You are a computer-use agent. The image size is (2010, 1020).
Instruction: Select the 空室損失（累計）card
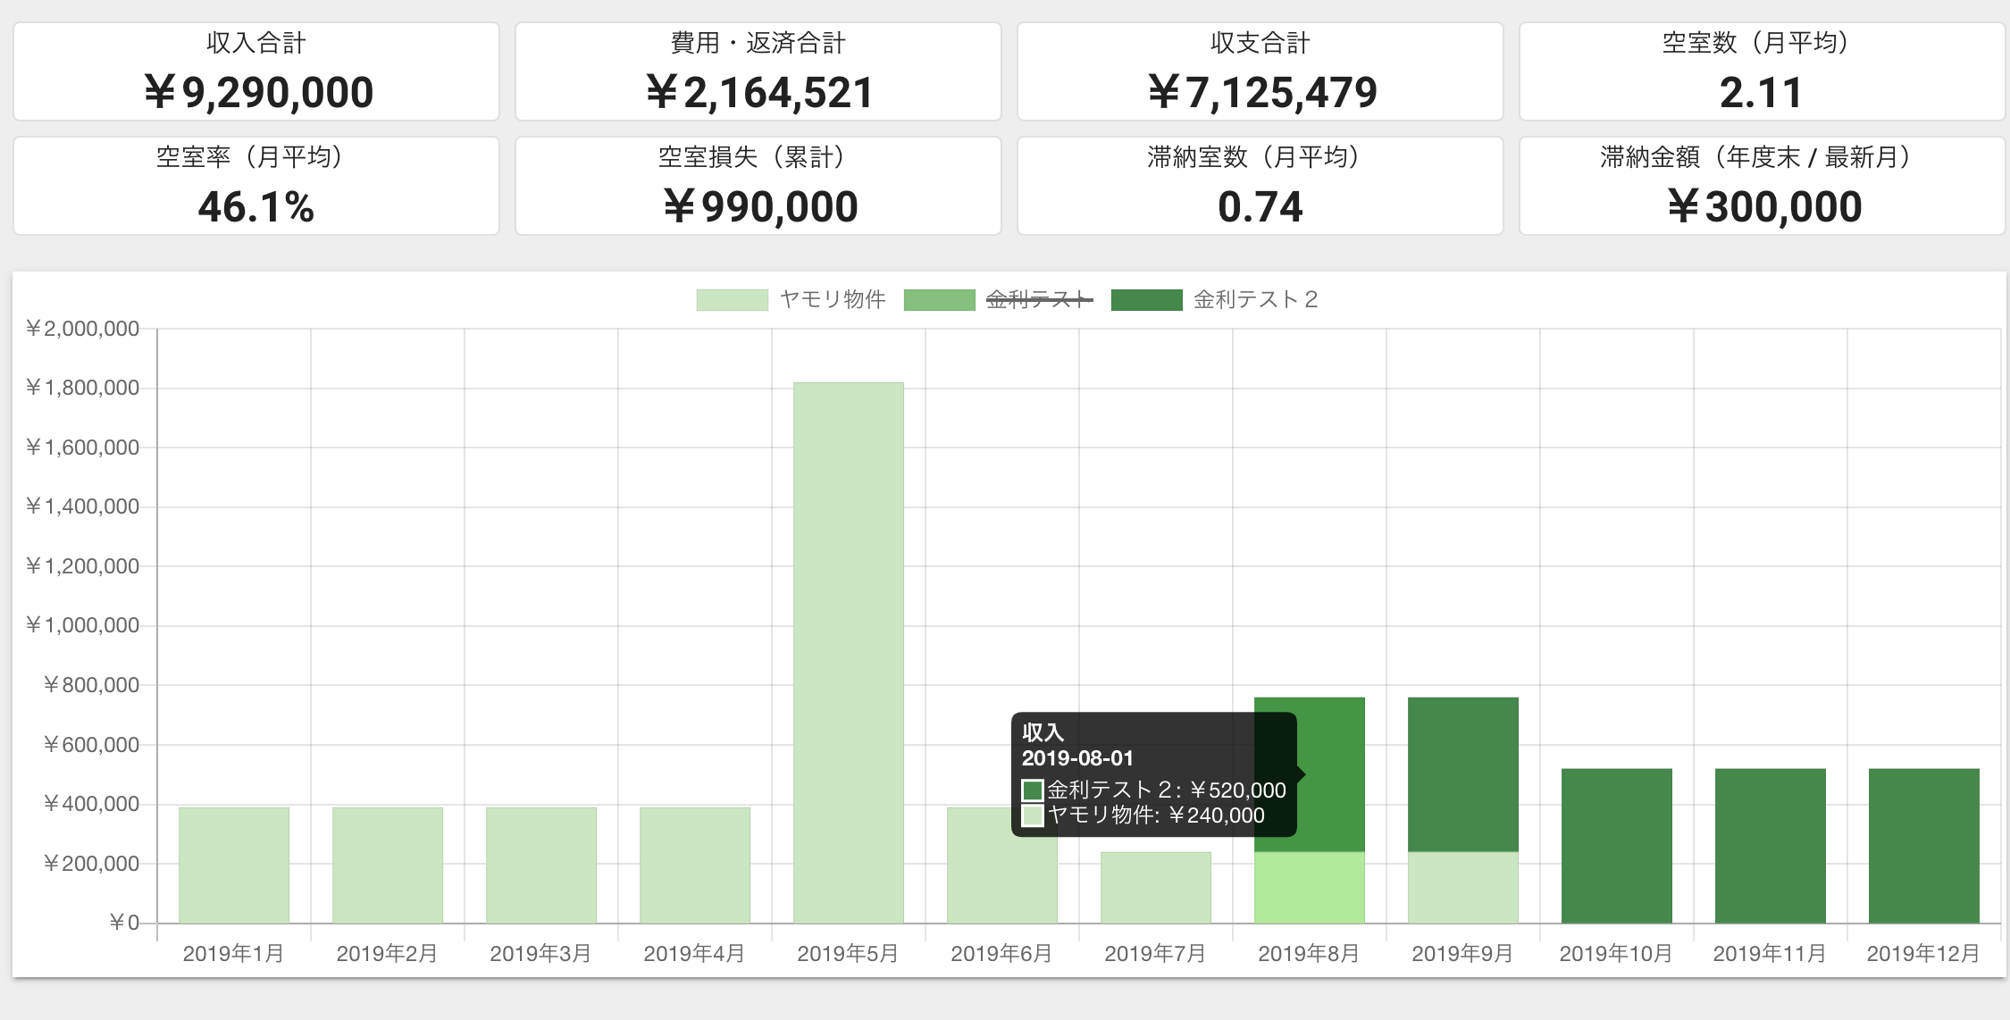tap(758, 186)
